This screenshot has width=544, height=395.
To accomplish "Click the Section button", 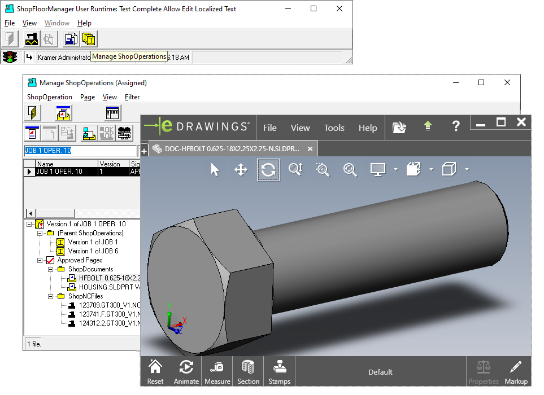I will coord(248,372).
